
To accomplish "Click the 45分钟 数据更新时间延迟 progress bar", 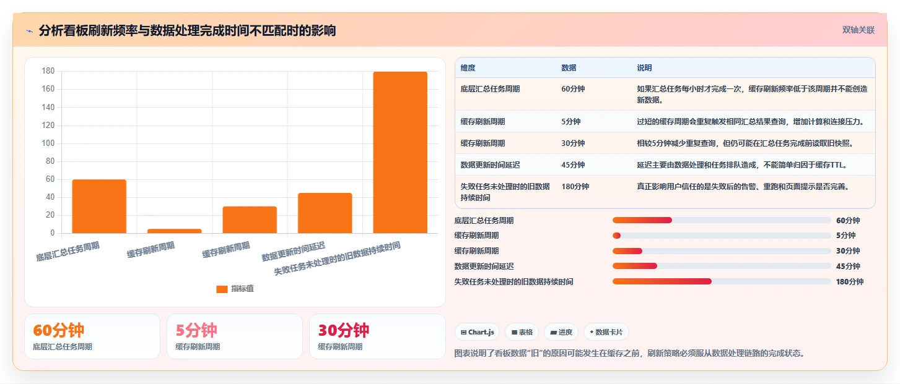I will pyautogui.click(x=722, y=266).
